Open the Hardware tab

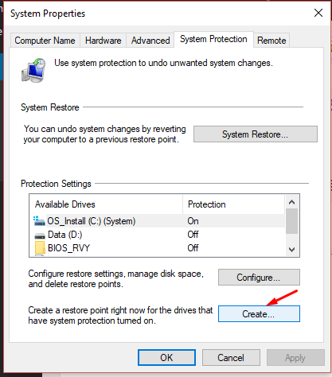coord(104,41)
